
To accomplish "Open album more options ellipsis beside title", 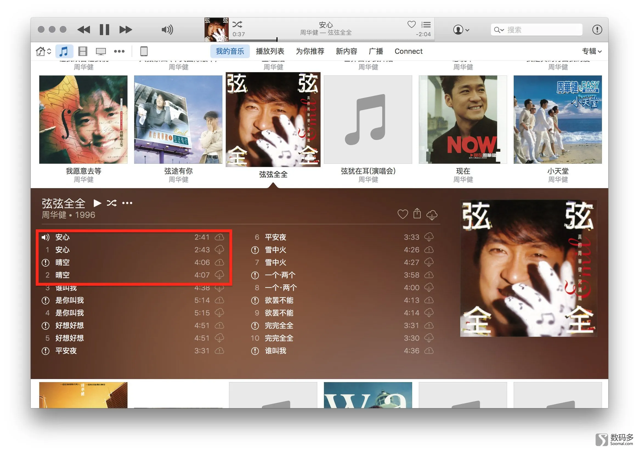I will pos(127,203).
